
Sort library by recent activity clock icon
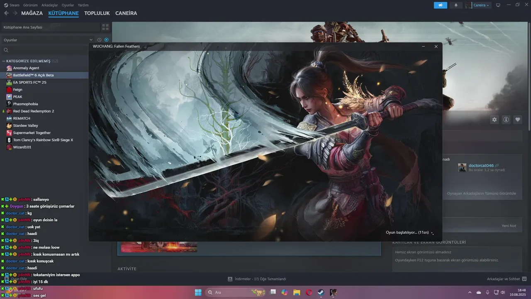click(x=99, y=40)
